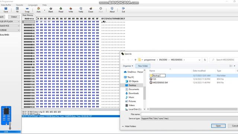Image resolution: width=238 pixels, height=134 pixels.
Task: Run the Blank check tool
Action: click(x=51, y=10)
